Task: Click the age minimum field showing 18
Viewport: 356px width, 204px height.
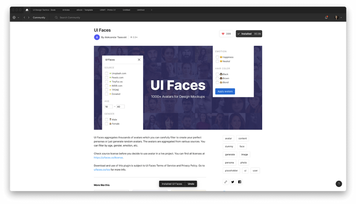Action: tap(108, 107)
